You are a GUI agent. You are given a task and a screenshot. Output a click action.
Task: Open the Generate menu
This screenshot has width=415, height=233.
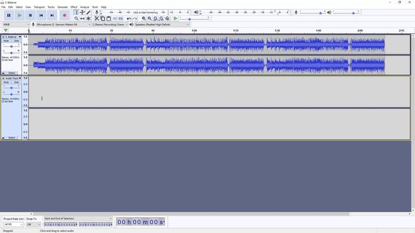point(62,7)
